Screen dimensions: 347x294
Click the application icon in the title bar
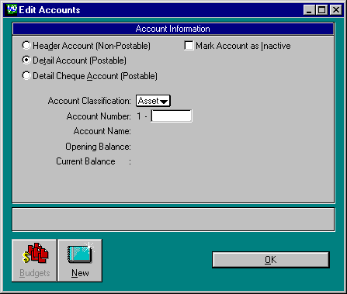click(x=12, y=10)
